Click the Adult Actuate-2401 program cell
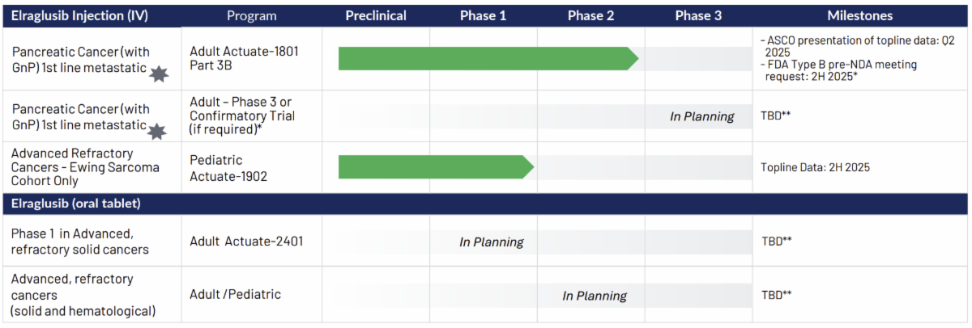This screenshot has width=972, height=328. pyautogui.click(x=247, y=241)
